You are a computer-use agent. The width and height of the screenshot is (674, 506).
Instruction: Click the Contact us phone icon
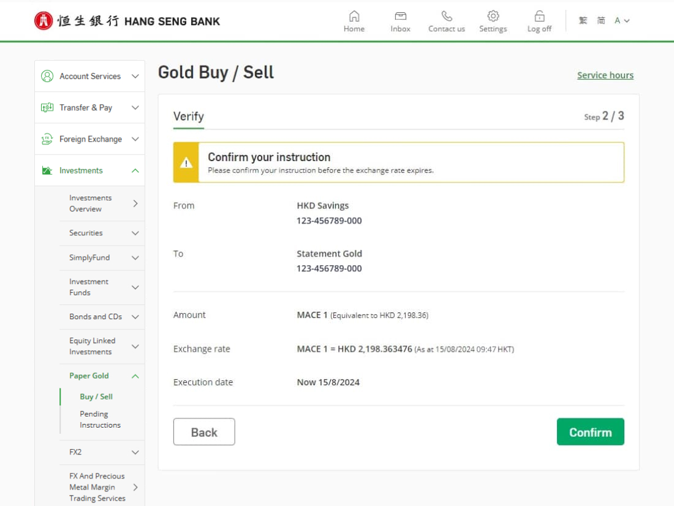[x=447, y=17]
